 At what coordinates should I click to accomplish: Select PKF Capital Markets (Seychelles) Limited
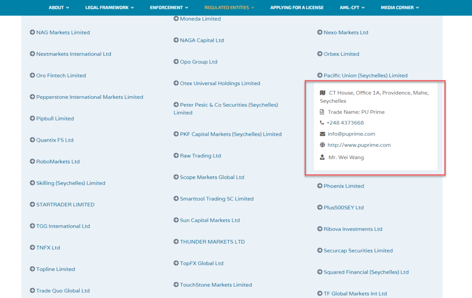point(231,134)
